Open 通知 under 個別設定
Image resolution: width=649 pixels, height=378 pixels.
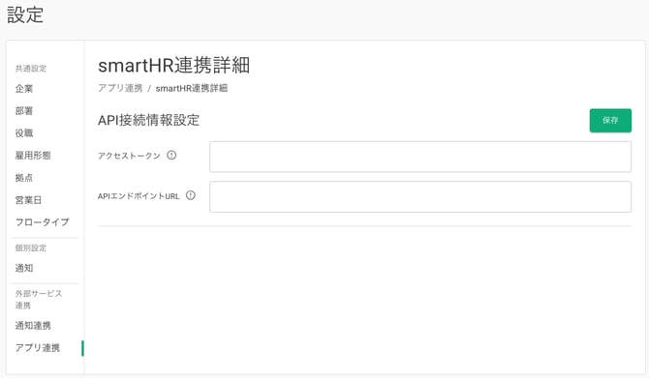(24, 268)
